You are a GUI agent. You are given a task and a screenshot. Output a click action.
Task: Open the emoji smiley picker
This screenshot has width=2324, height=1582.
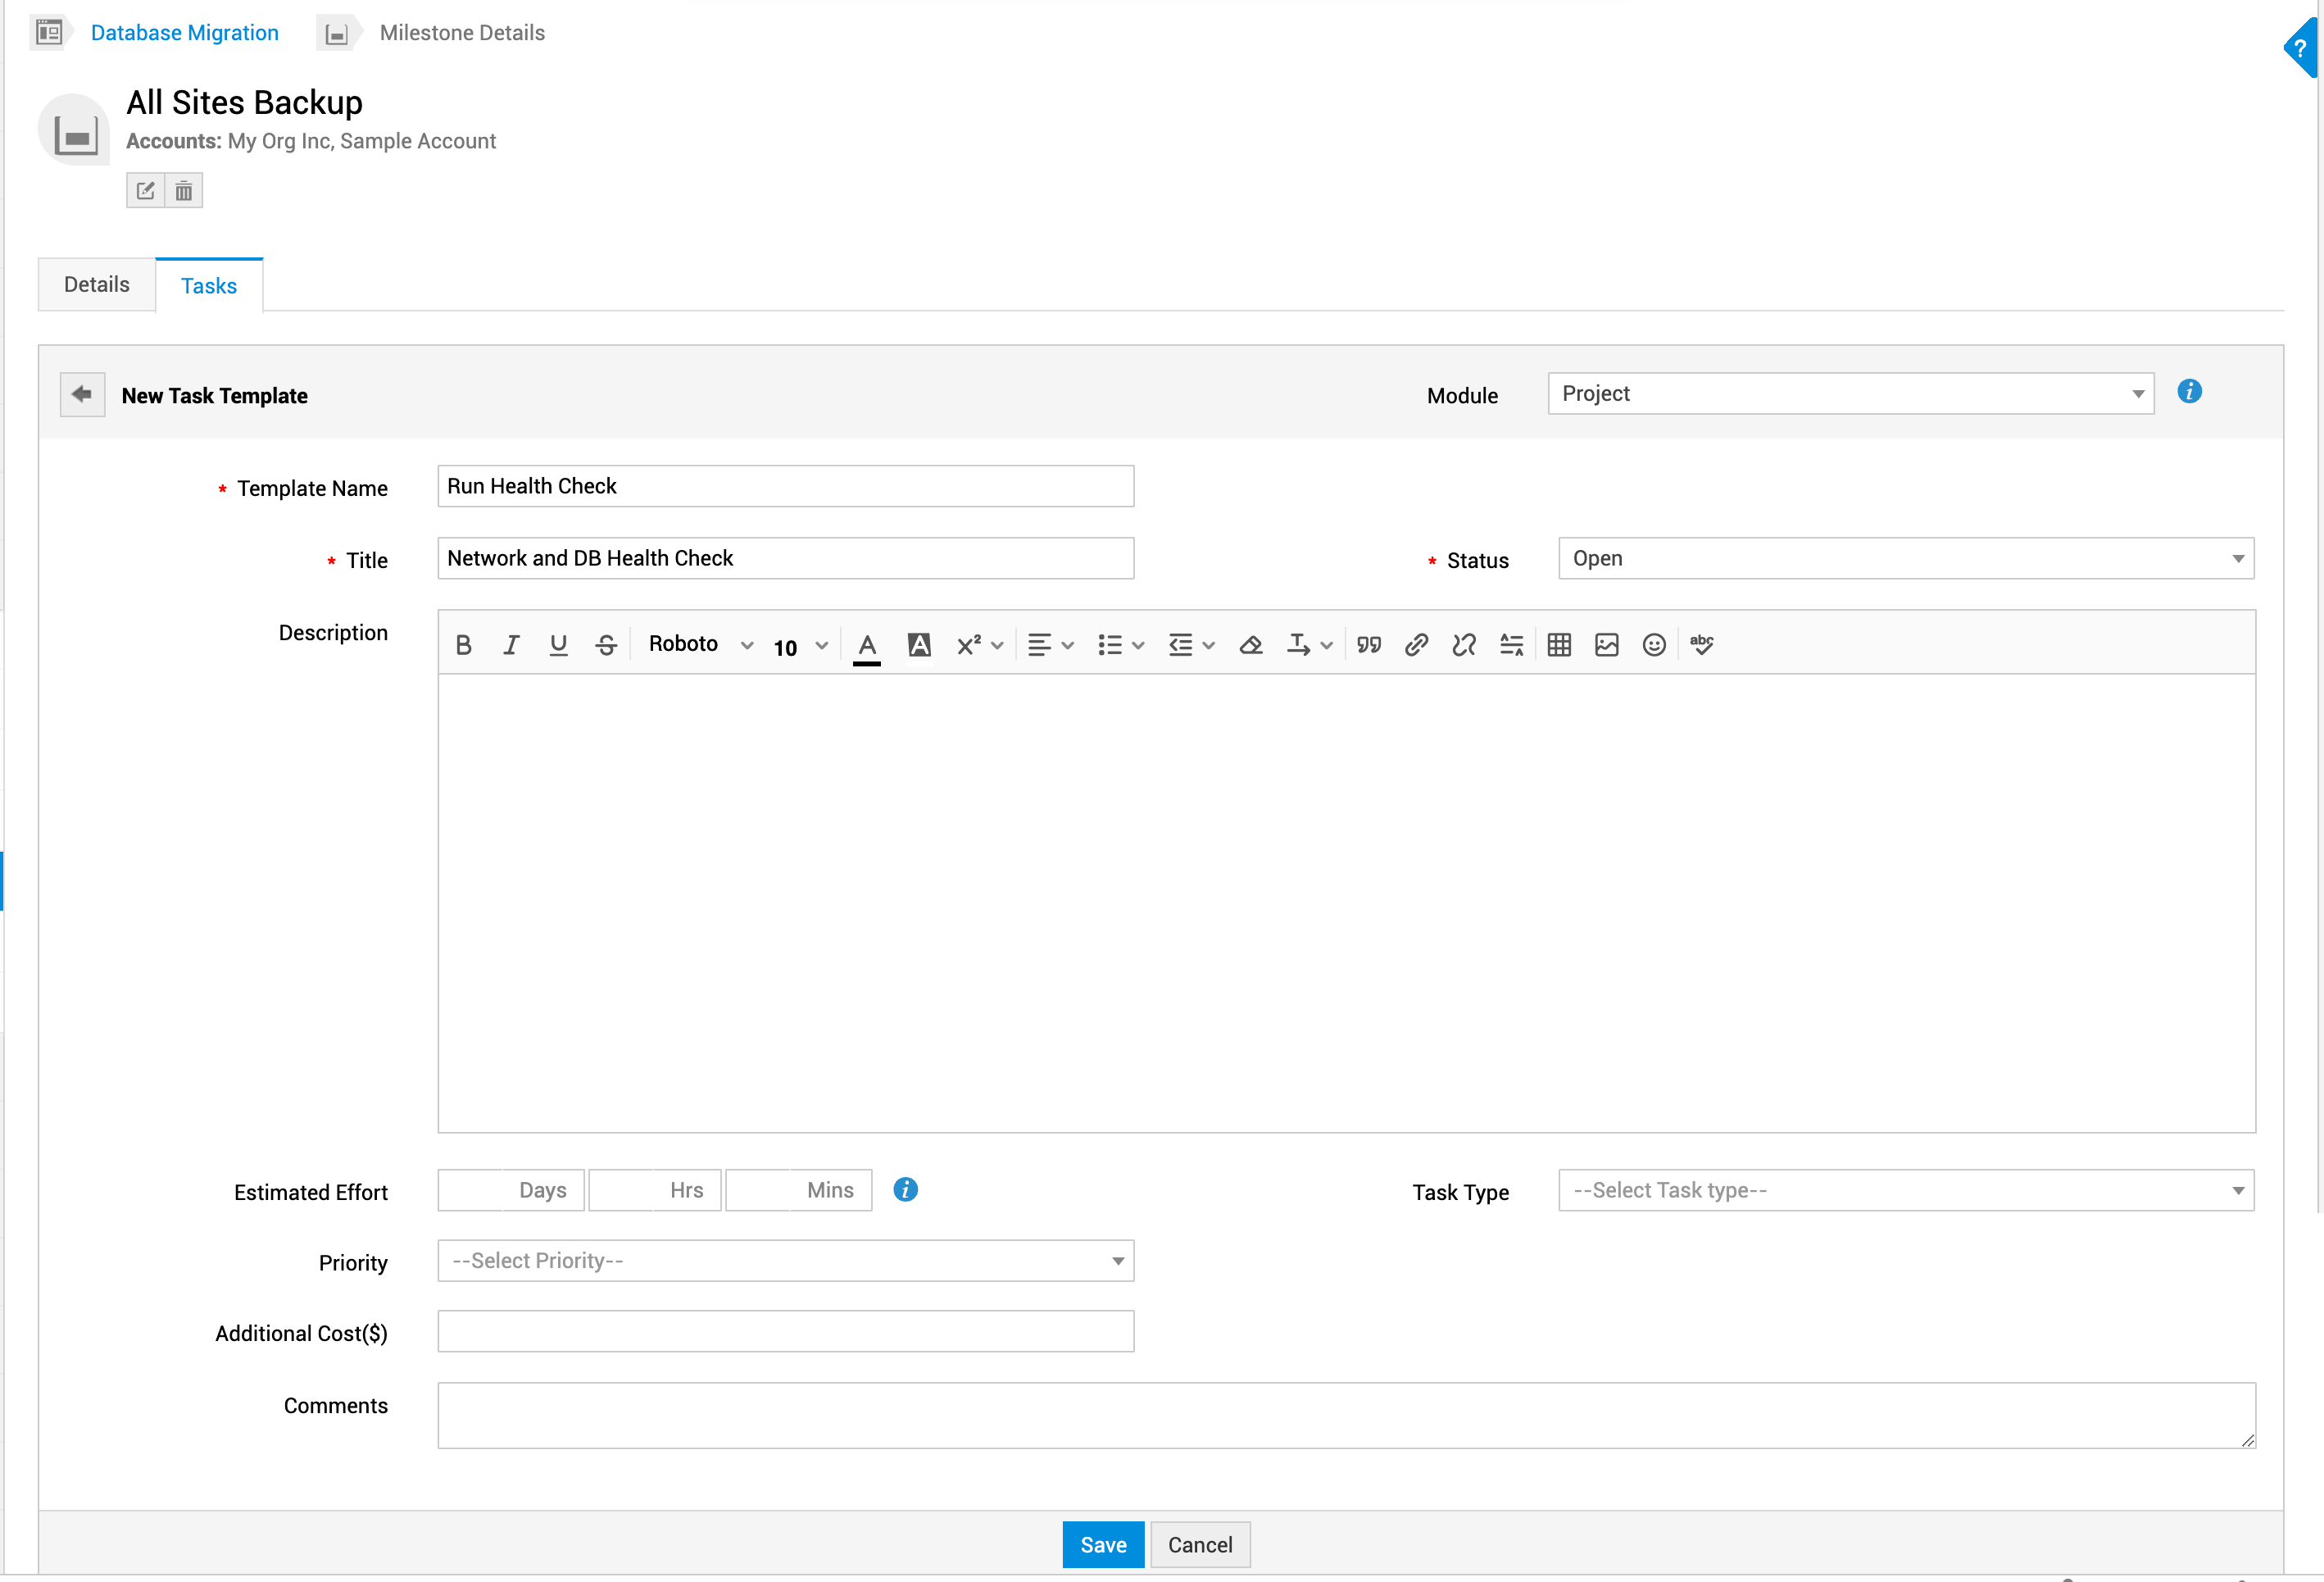pyautogui.click(x=1654, y=645)
